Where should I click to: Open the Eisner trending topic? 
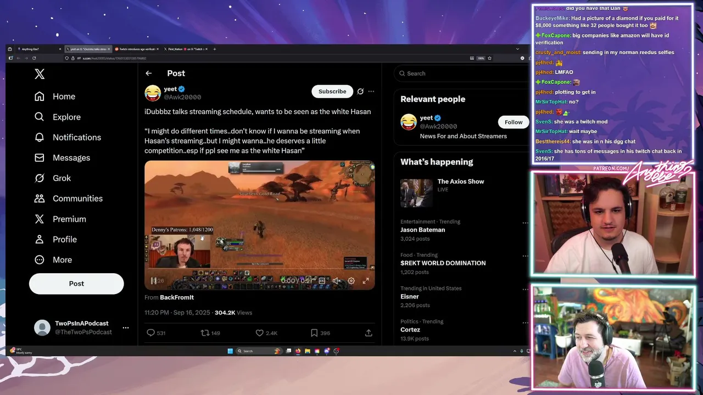(x=410, y=297)
